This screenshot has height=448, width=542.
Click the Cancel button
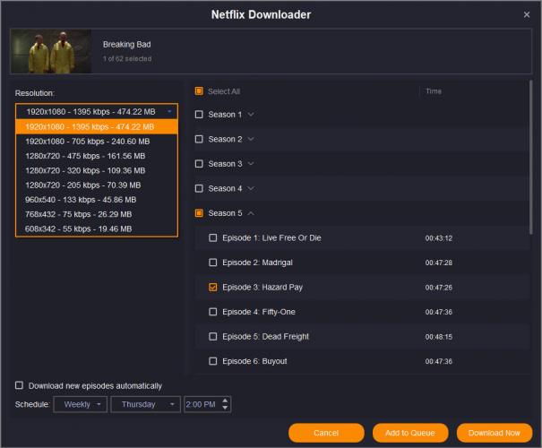tap(326, 433)
